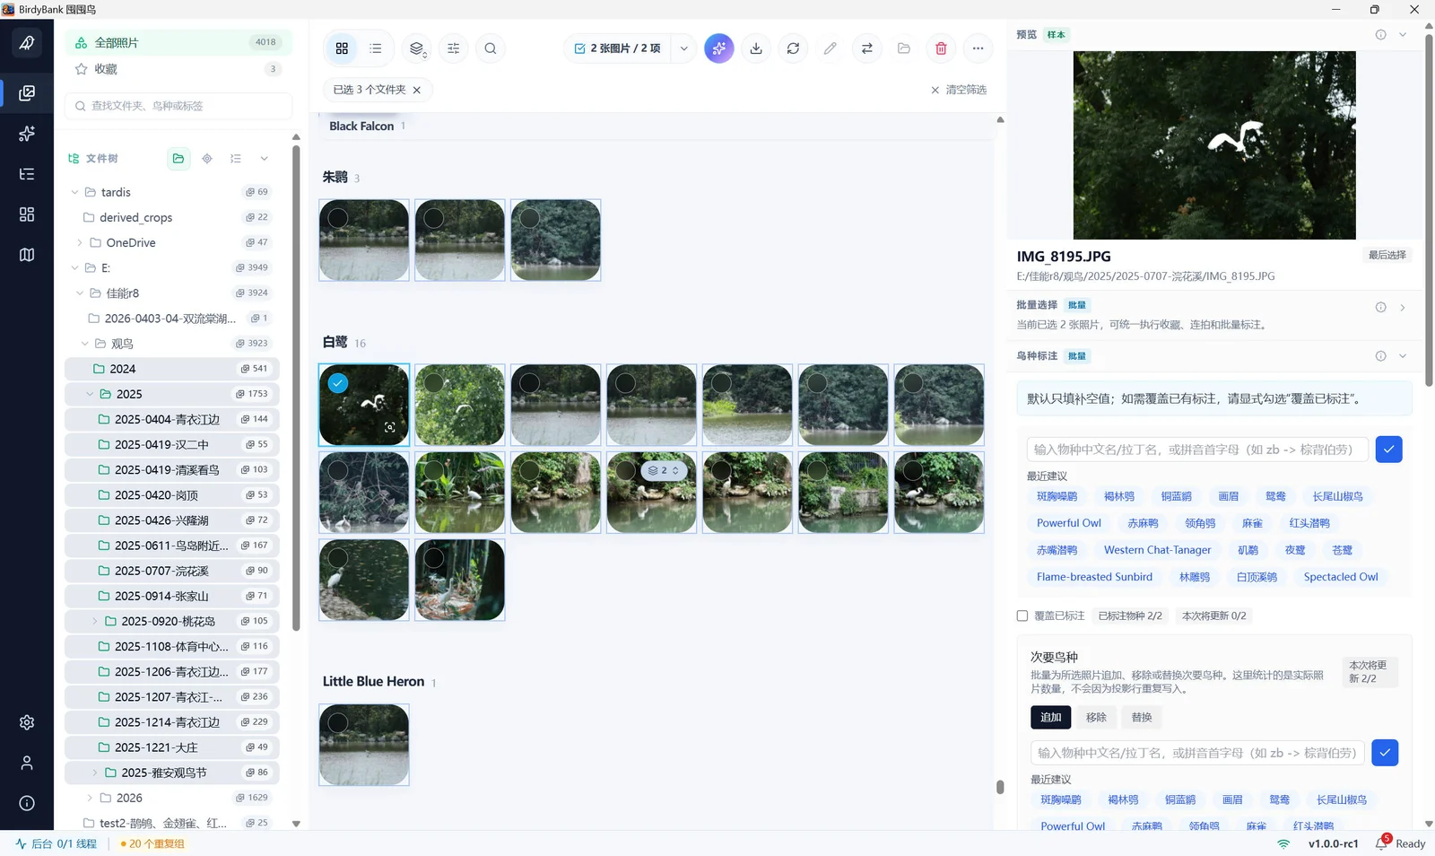Screen dimensions: 1435x856
Task: Open the selection count dropdown arrow
Action: (683, 48)
